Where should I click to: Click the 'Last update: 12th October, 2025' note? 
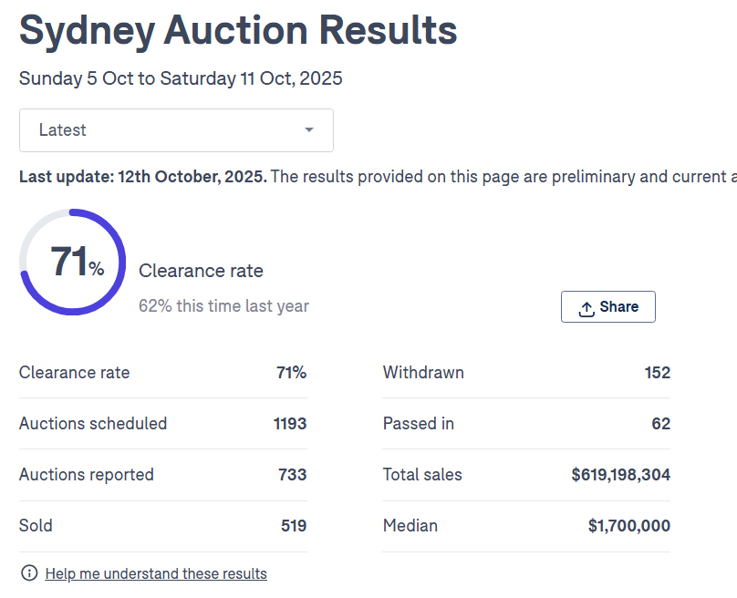(x=143, y=177)
